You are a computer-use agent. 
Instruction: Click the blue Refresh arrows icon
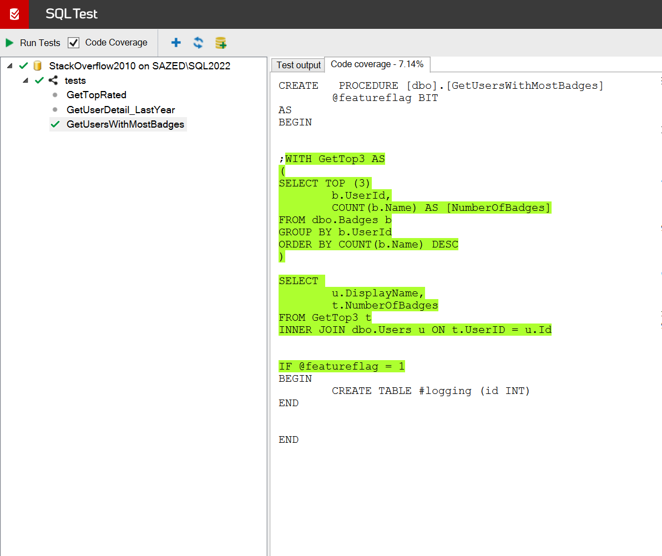pyautogui.click(x=199, y=43)
